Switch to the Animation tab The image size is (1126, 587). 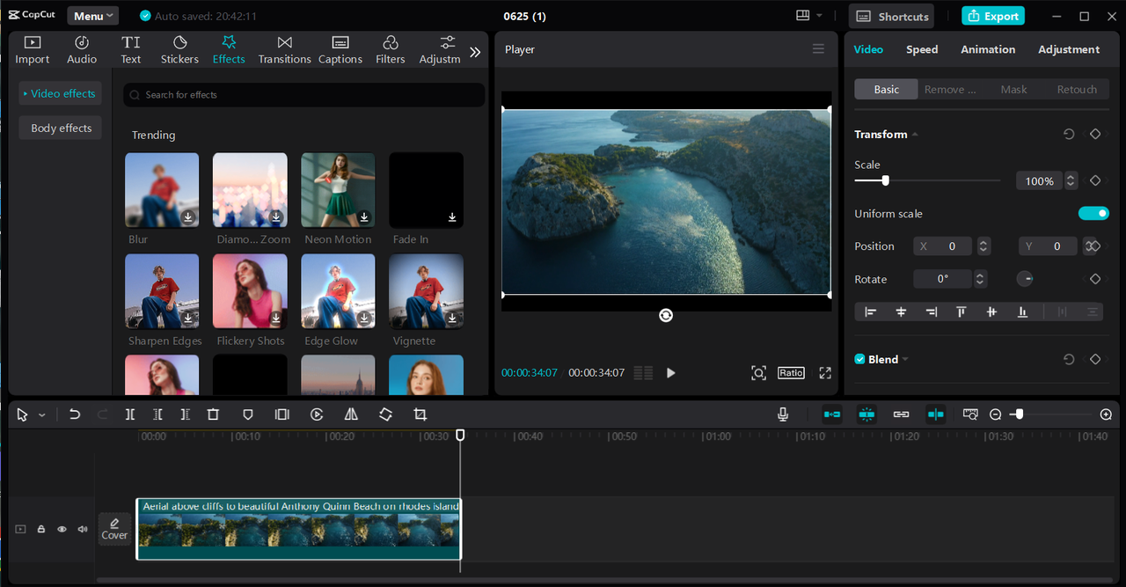[x=988, y=49]
